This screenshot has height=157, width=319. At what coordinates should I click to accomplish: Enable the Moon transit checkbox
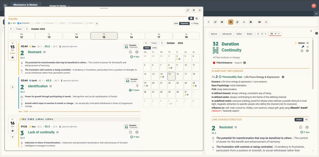32,23
